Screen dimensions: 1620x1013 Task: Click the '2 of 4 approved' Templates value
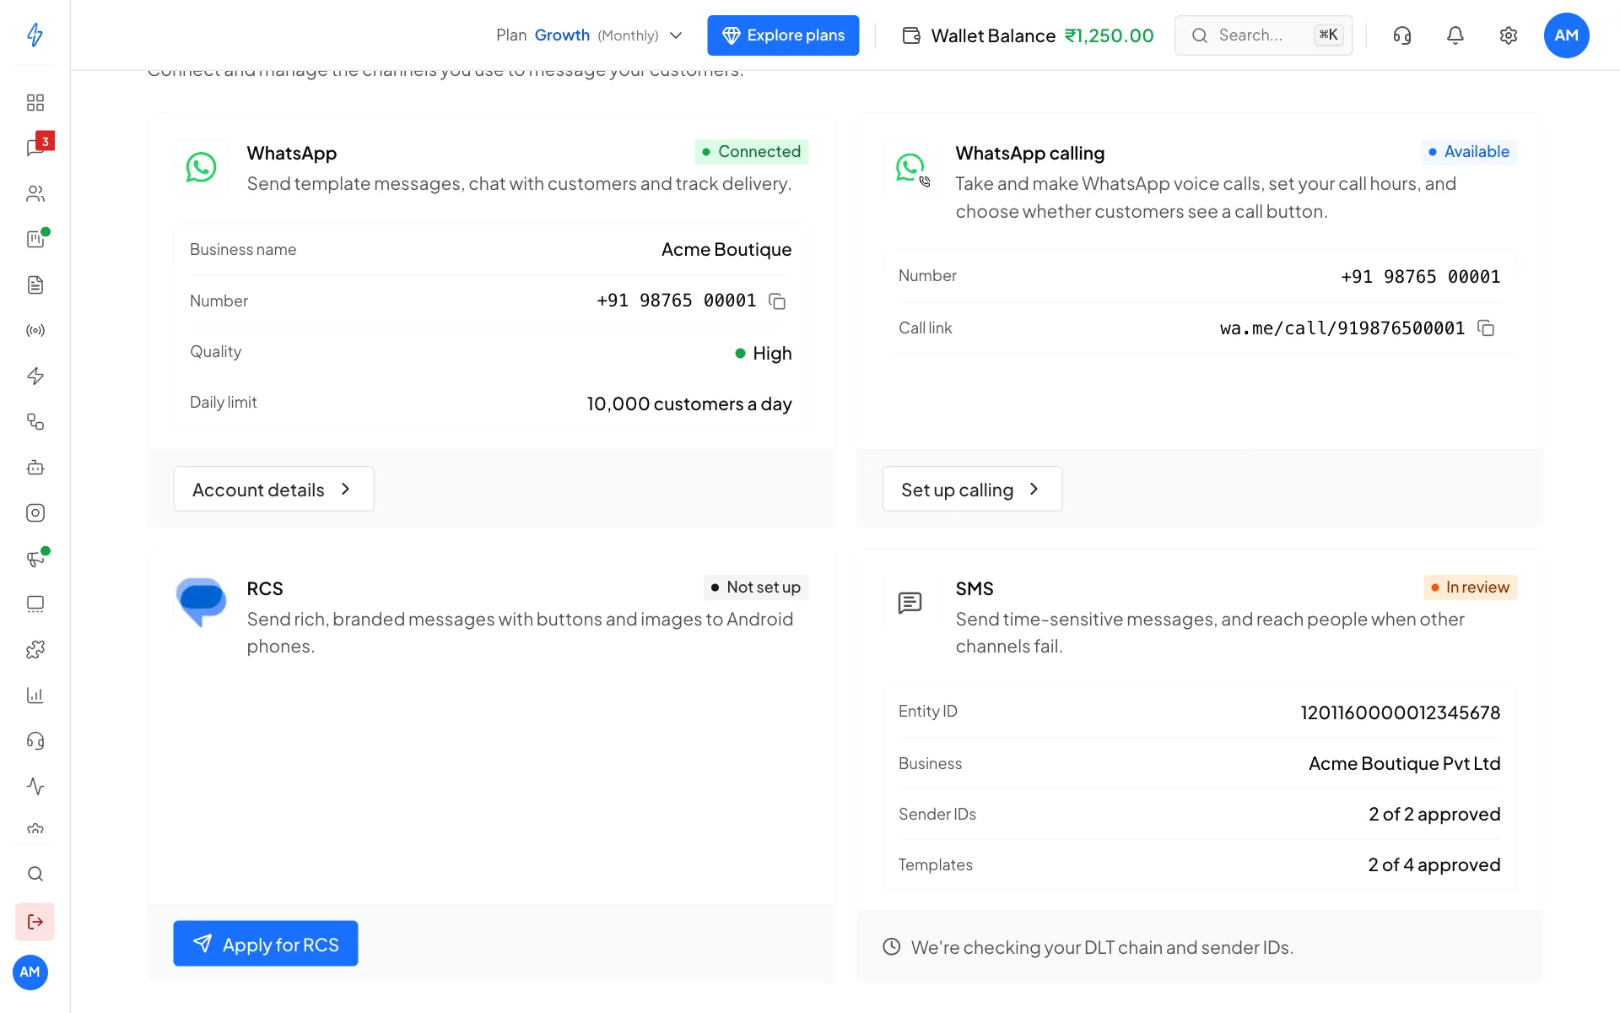point(1434,864)
